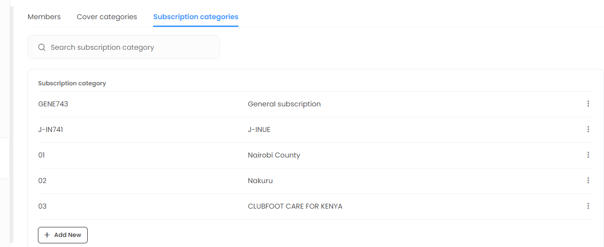Screen dimensions: 604x247
Task: Open options for CLUBFOOT CARE FOR KENYA
Action: (588, 206)
